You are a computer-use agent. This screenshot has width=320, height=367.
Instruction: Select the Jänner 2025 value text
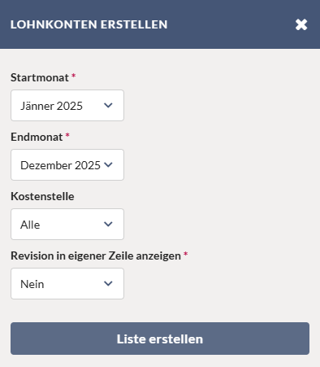(51, 106)
